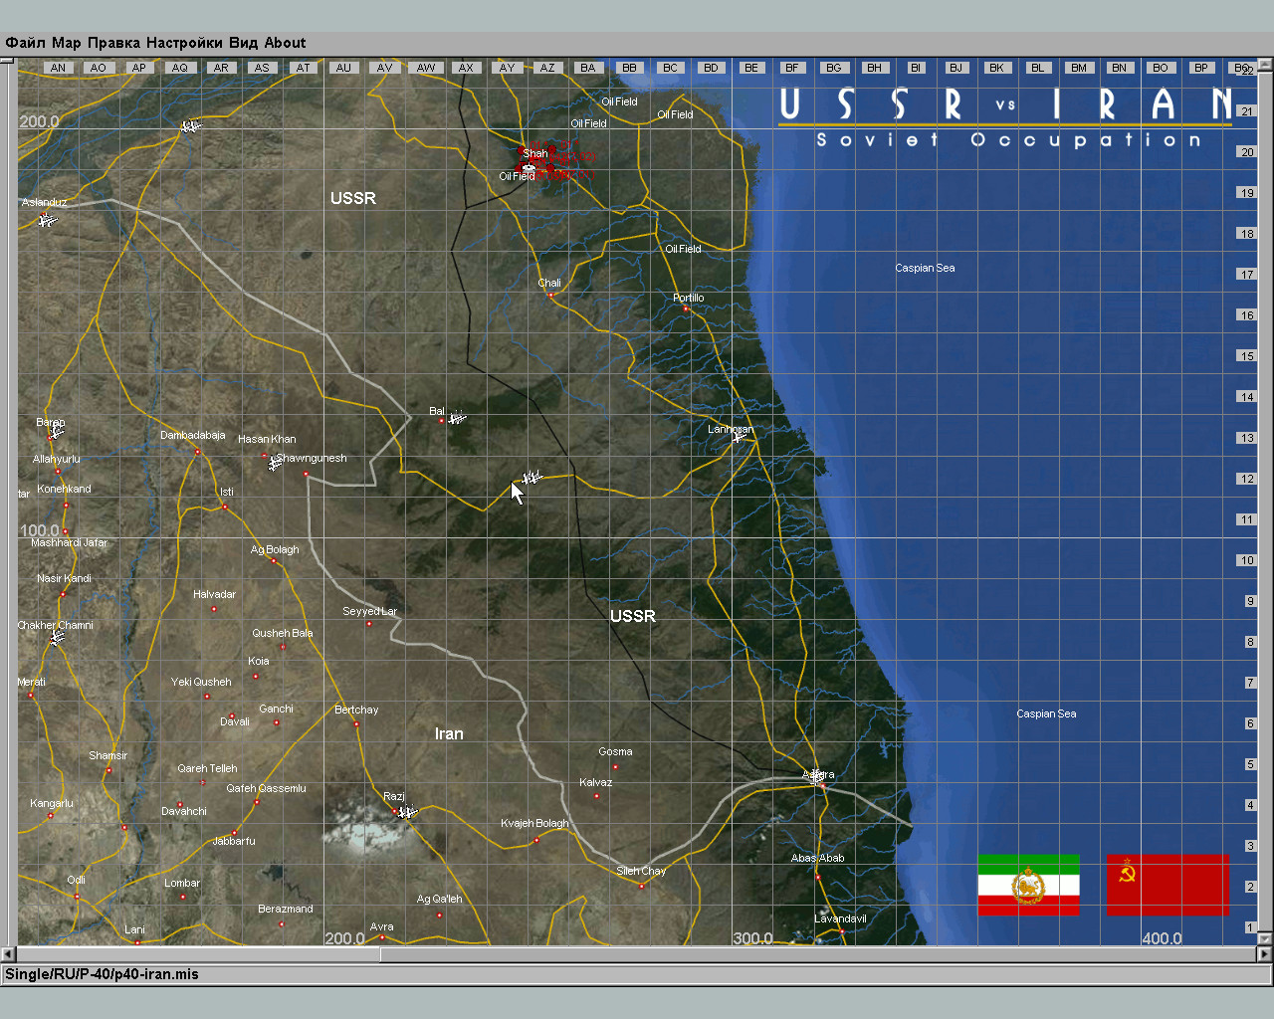Screen dimensions: 1274x1019
Task: Click the Jabbarfu town marker dot
Action: click(x=234, y=833)
